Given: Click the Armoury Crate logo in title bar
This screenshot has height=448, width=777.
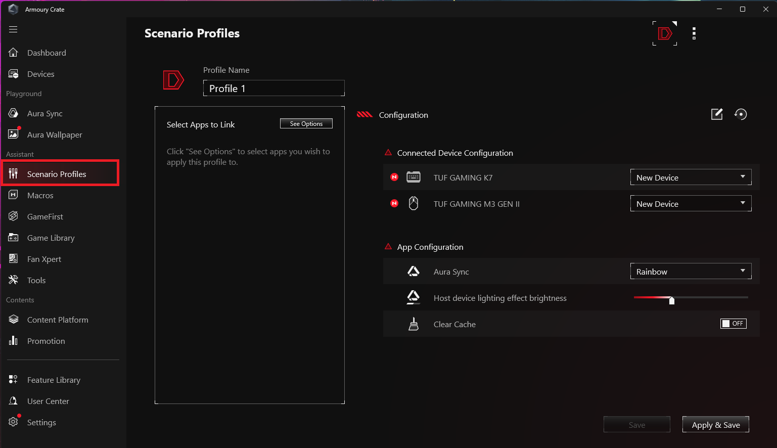Looking at the screenshot, I should point(14,9).
